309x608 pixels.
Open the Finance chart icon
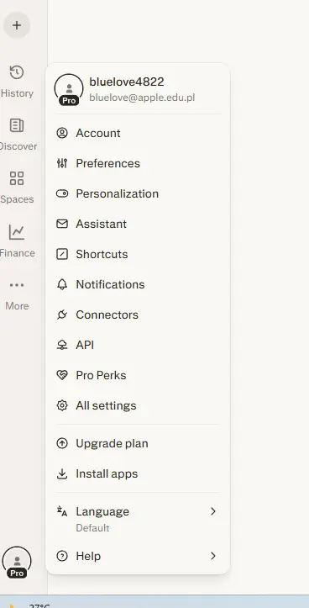pyautogui.click(x=17, y=232)
